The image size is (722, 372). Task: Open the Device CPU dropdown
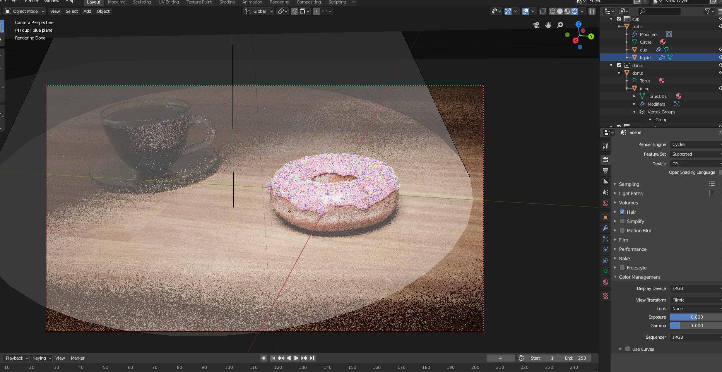[696, 164]
